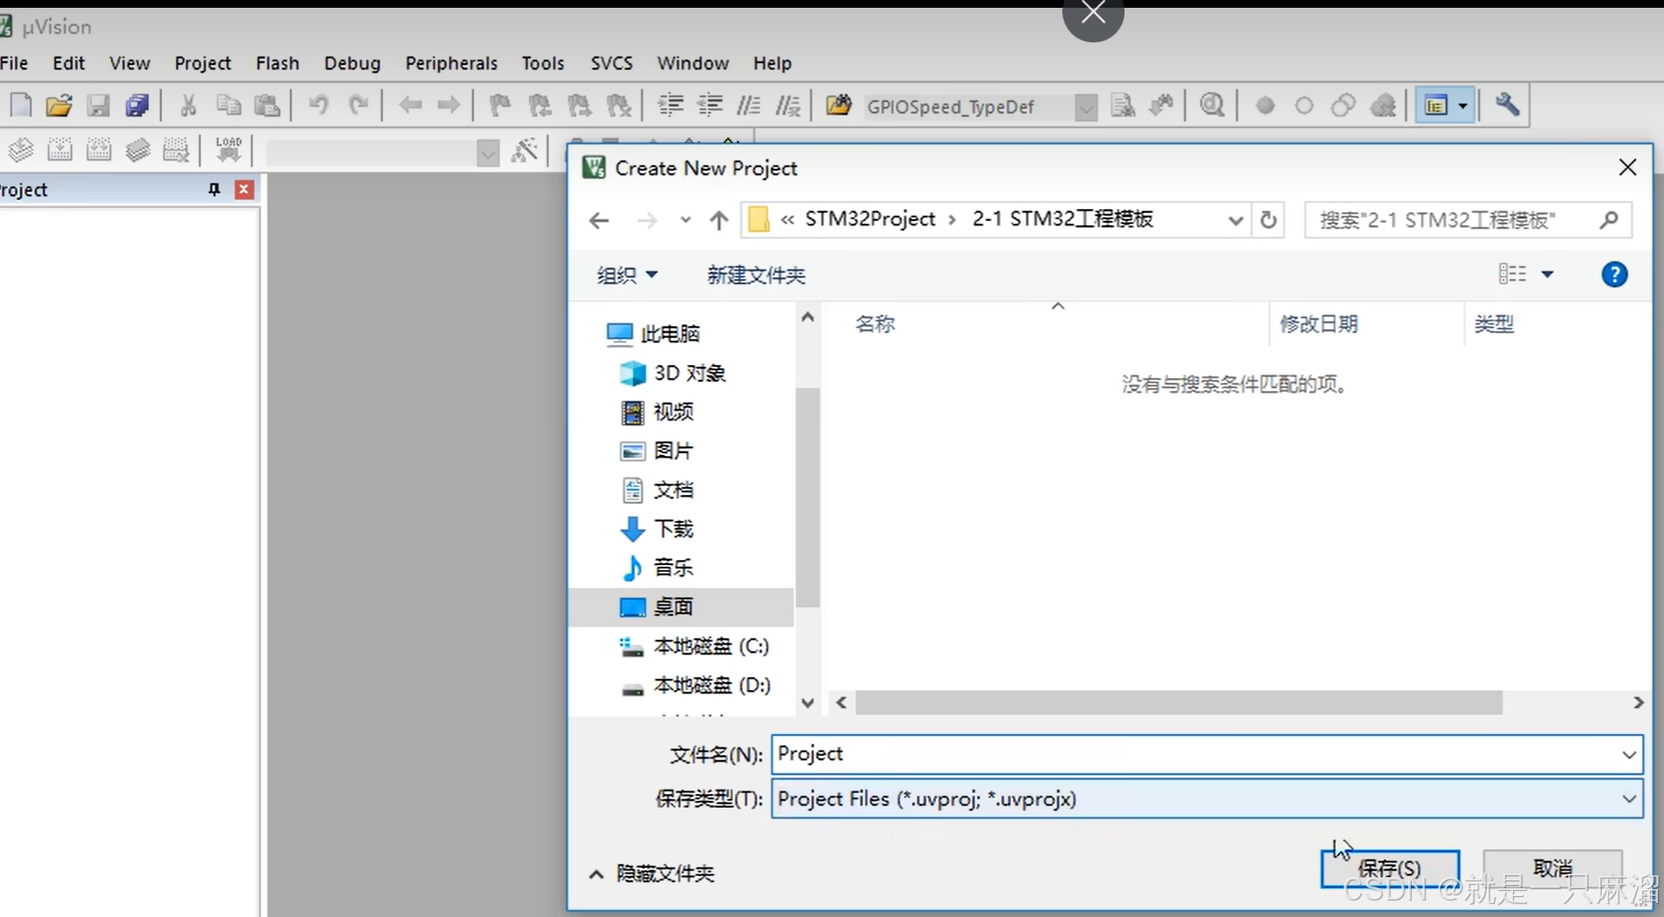Expand GPIOSpeed_TypeDef find combo box
The height and width of the screenshot is (917, 1664).
click(x=1086, y=107)
